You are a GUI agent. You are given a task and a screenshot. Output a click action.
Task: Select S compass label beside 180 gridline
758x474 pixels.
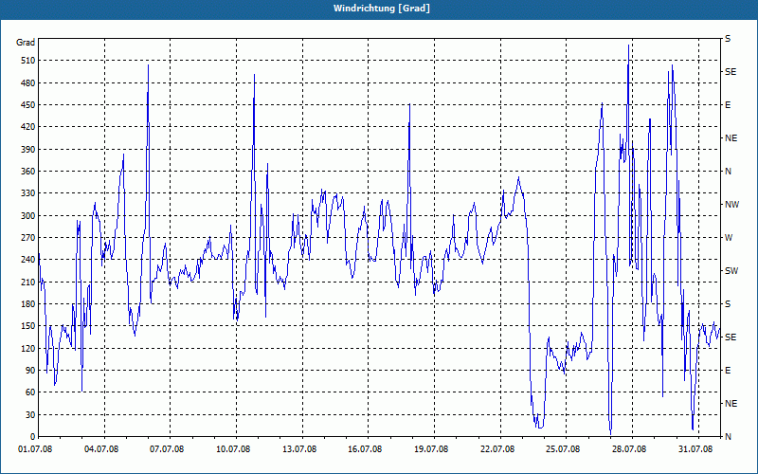pyautogui.click(x=728, y=304)
